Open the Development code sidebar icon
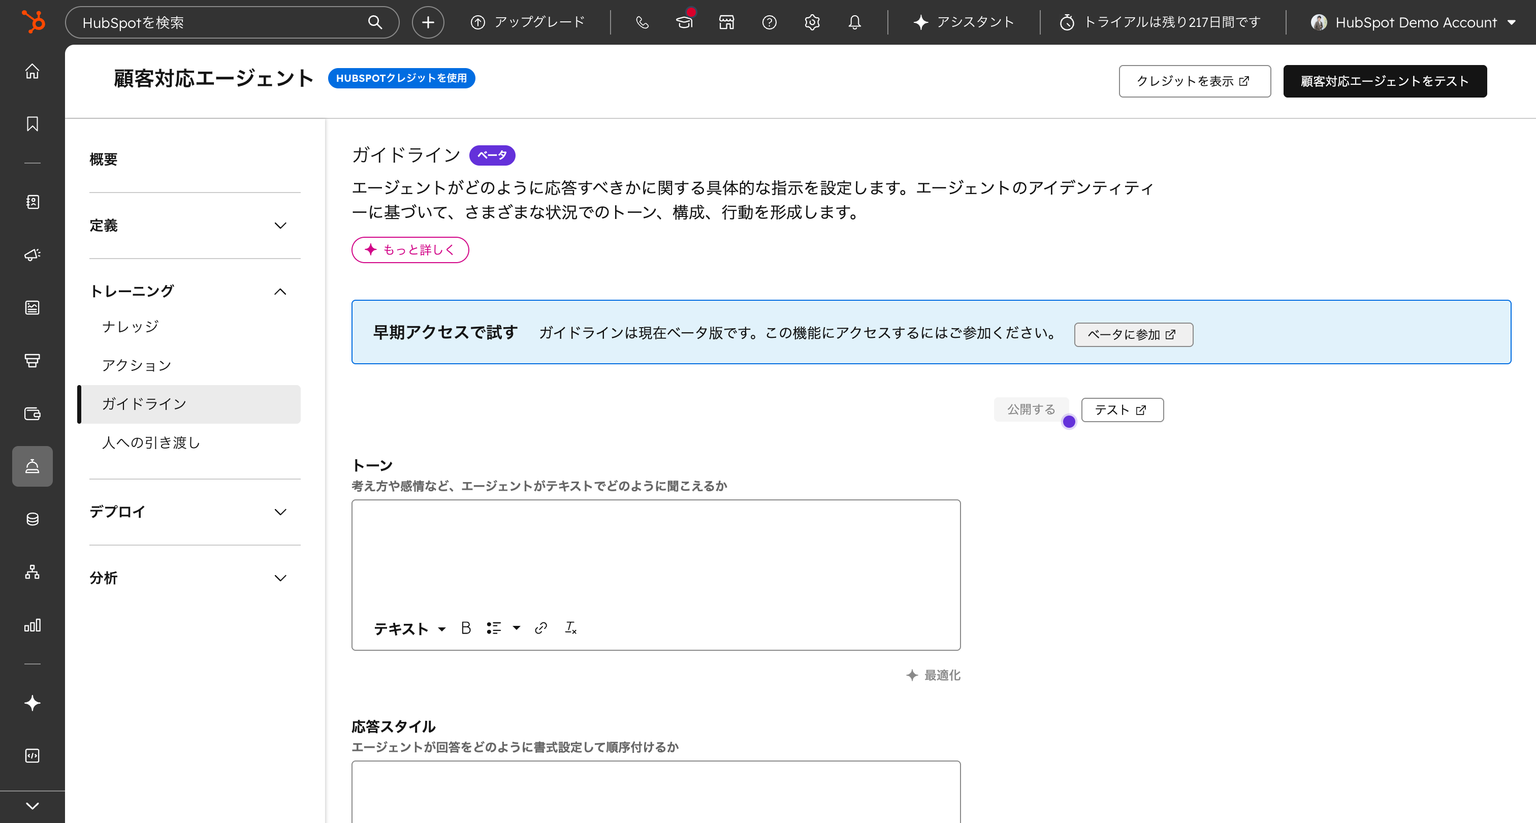 (32, 755)
